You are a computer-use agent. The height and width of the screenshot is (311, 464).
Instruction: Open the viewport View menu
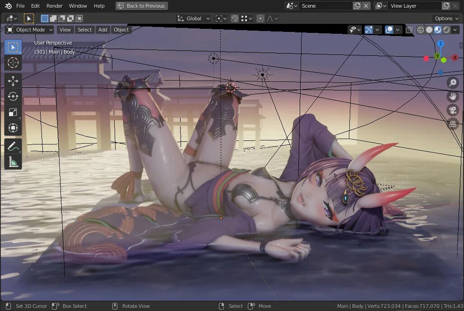pos(65,30)
